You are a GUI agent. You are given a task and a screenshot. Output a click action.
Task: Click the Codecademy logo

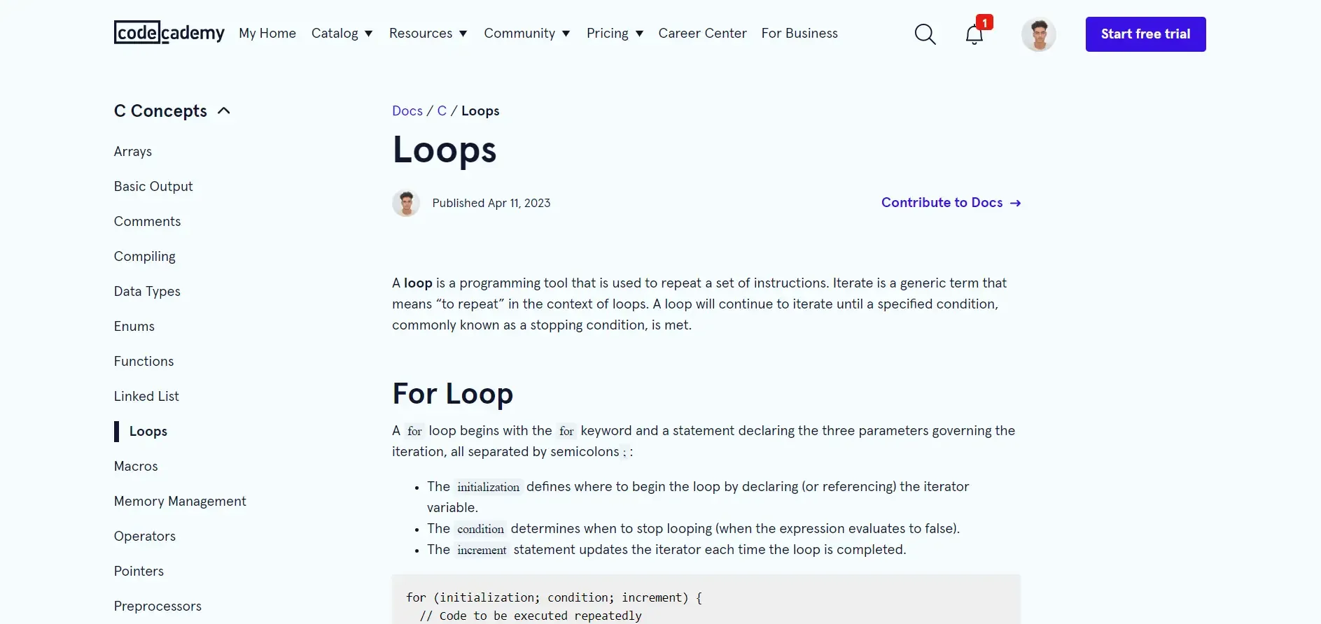click(169, 33)
